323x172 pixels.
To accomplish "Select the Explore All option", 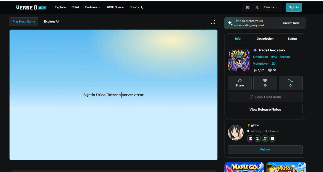I will 51,22.
